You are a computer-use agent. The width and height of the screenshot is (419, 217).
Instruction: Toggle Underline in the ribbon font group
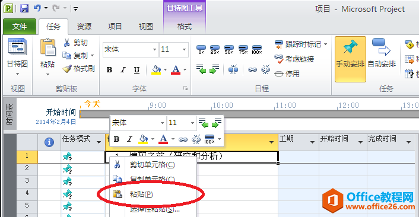137,70
